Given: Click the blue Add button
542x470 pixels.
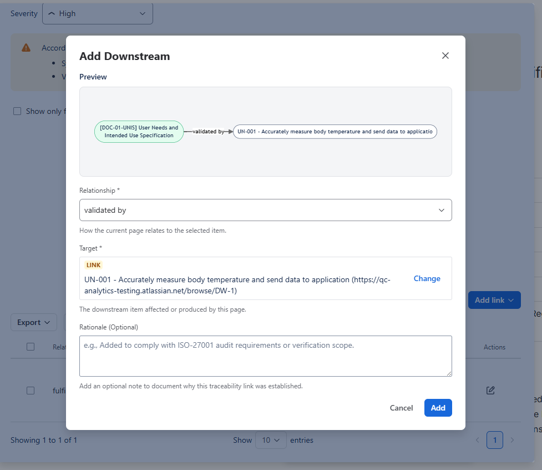Looking at the screenshot, I should 438,408.
